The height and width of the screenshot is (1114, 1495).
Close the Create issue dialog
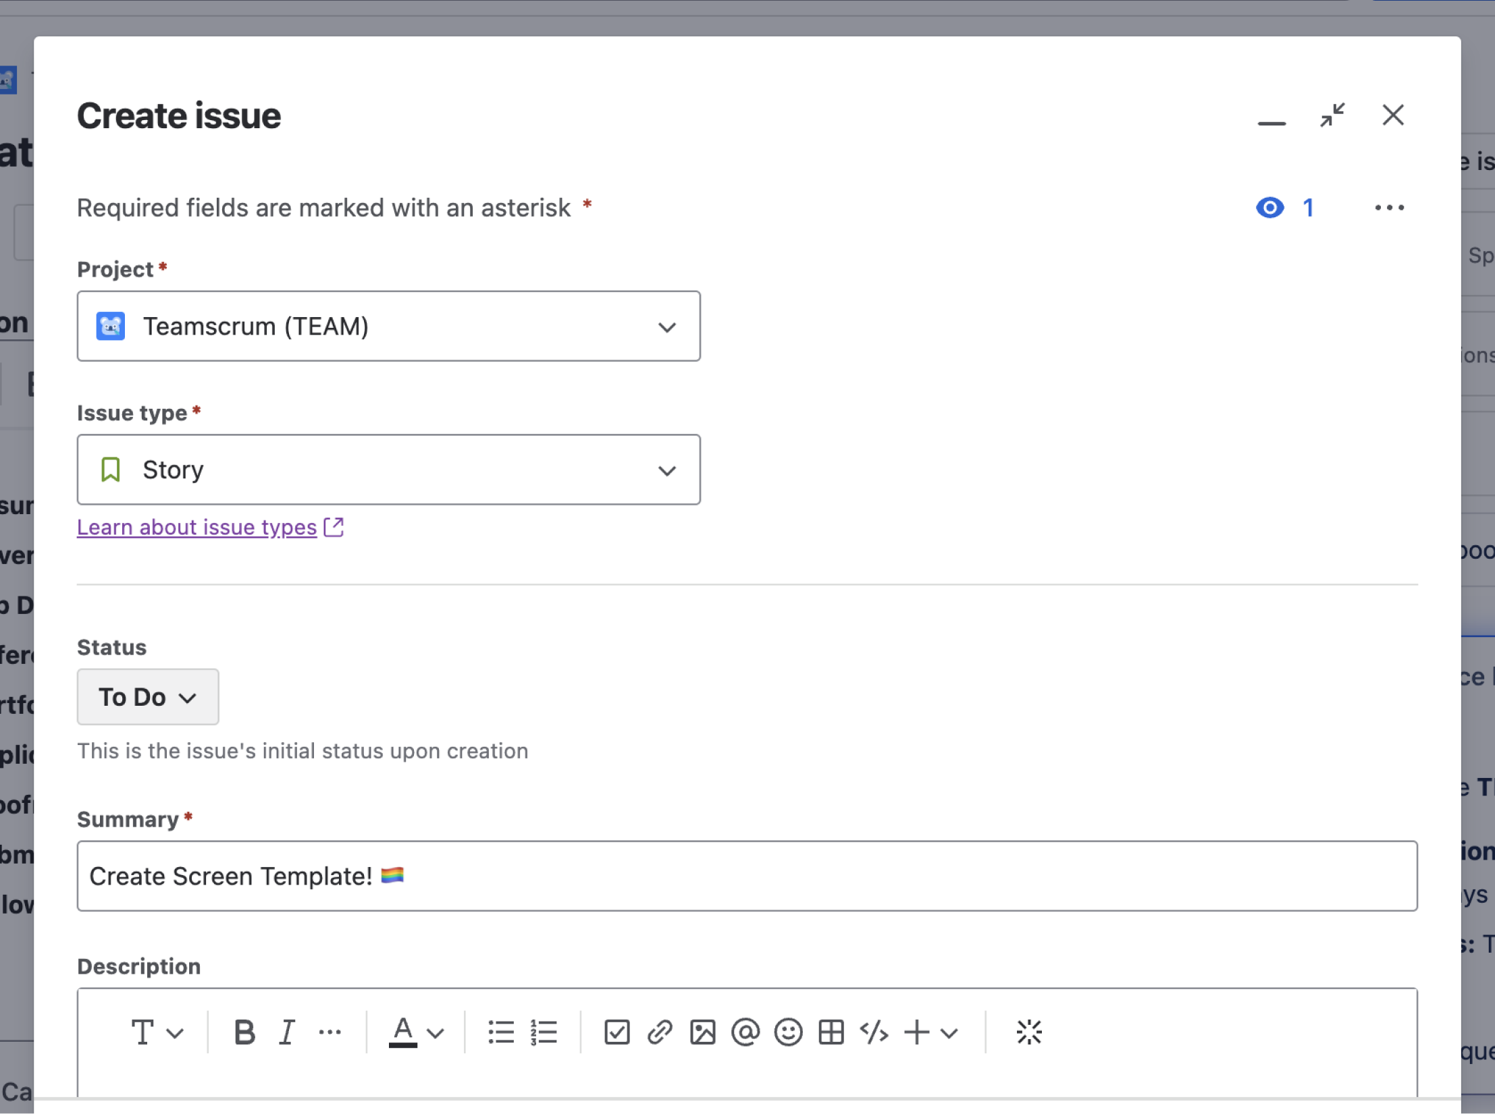click(x=1393, y=115)
